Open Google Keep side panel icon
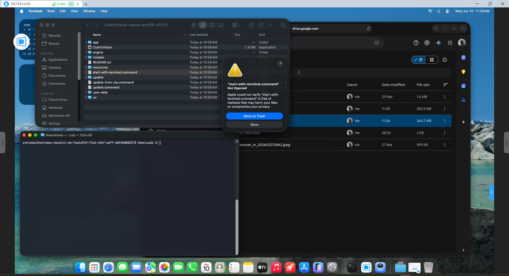The height and width of the screenshot is (276, 509). 463,72
